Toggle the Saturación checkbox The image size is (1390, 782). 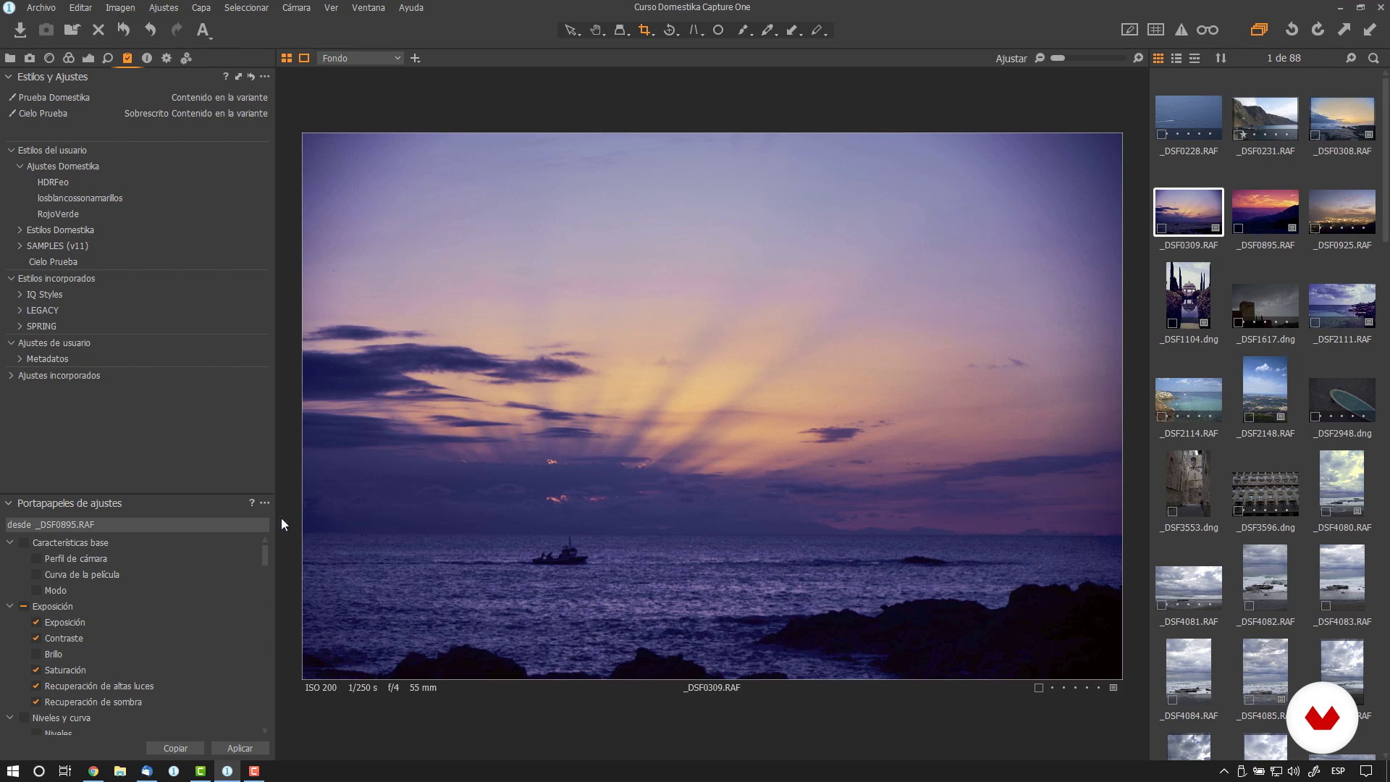coord(36,670)
